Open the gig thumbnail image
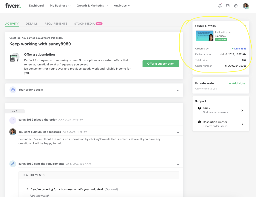 pyautogui.click(x=204, y=36)
